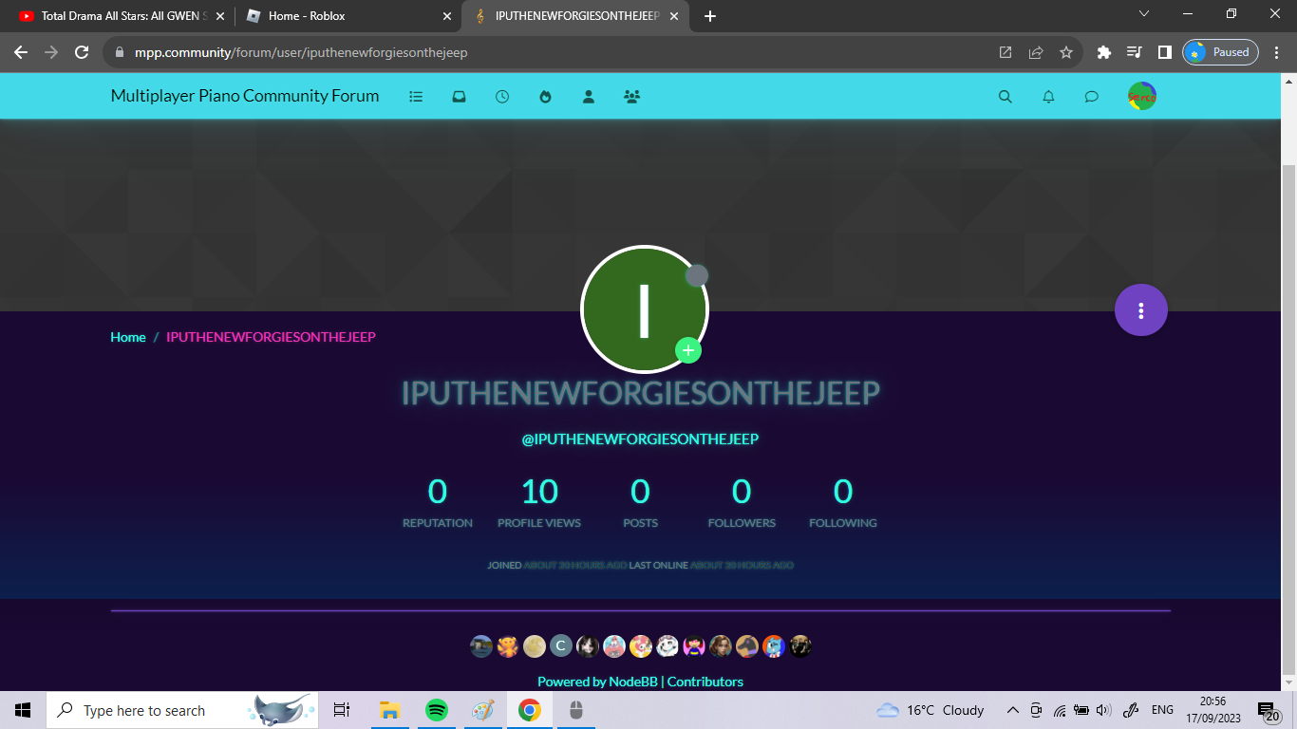The image size is (1297, 729).
Task: Click the IPUTHENEWFORGIESONTHEJEEP pink breadcrumb text
Action: (x=271, y=337)
